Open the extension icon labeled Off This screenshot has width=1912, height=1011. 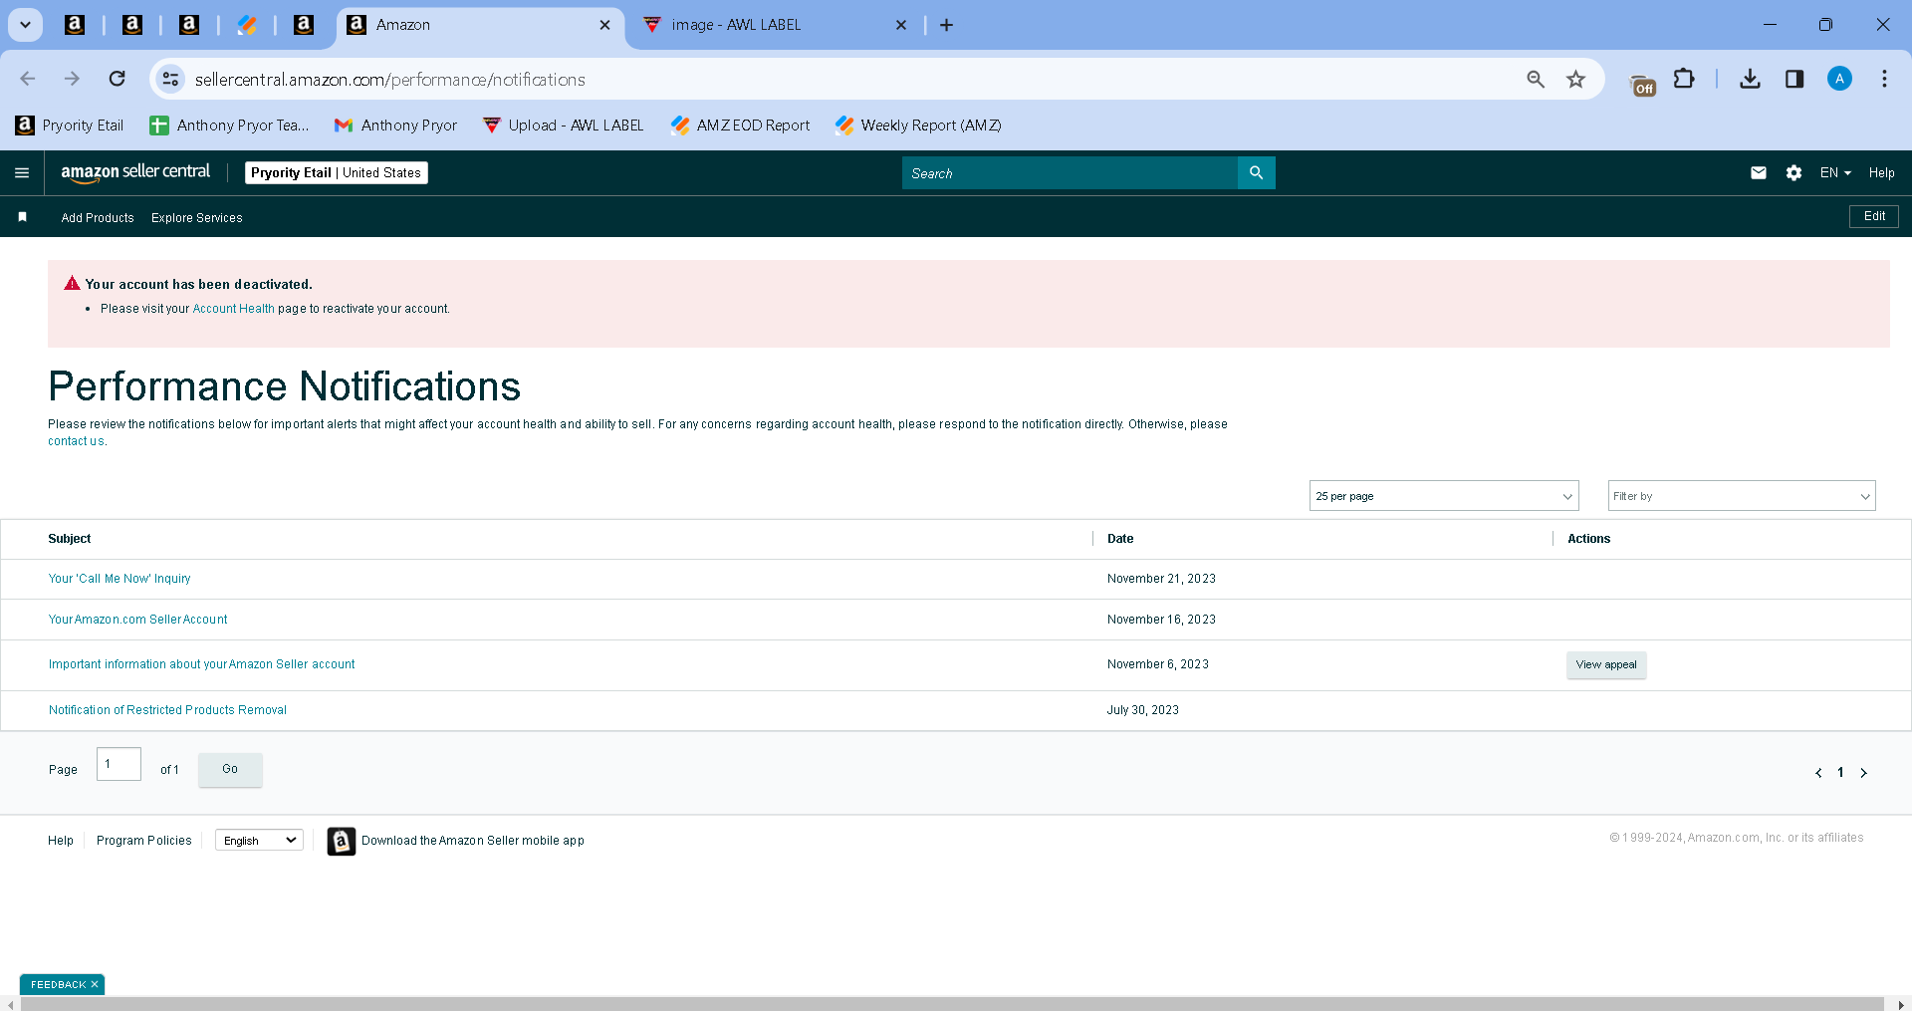(1642, 84)
